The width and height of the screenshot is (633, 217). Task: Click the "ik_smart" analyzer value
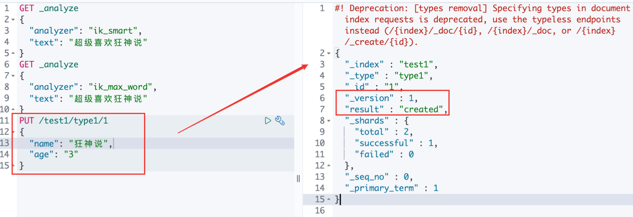click(x=113, y=31)
